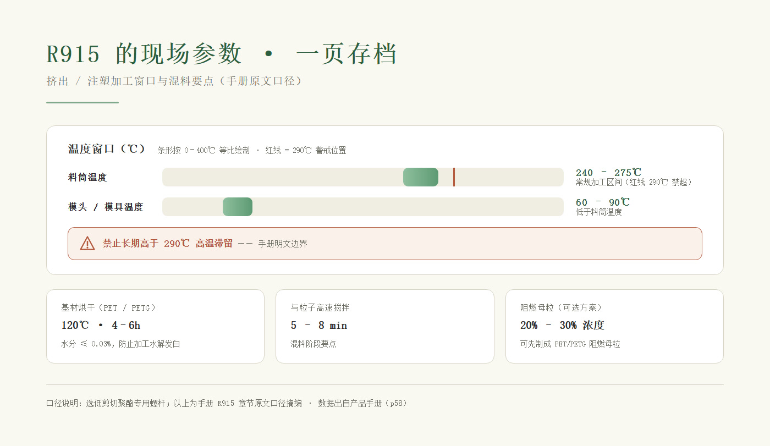Screen dimensions: 770x446
Task: Click the caption "低于料筒温度"
Action: pos(599,212)
